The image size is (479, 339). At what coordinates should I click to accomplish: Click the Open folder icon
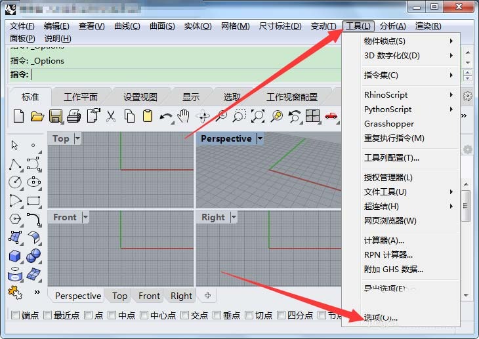coord(37,117)
